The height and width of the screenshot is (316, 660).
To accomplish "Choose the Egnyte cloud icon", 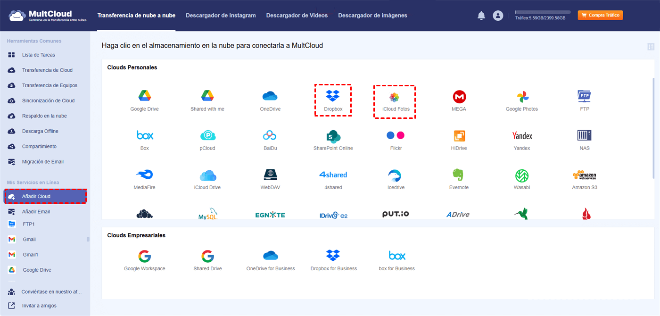I will [x=270, y=215].
